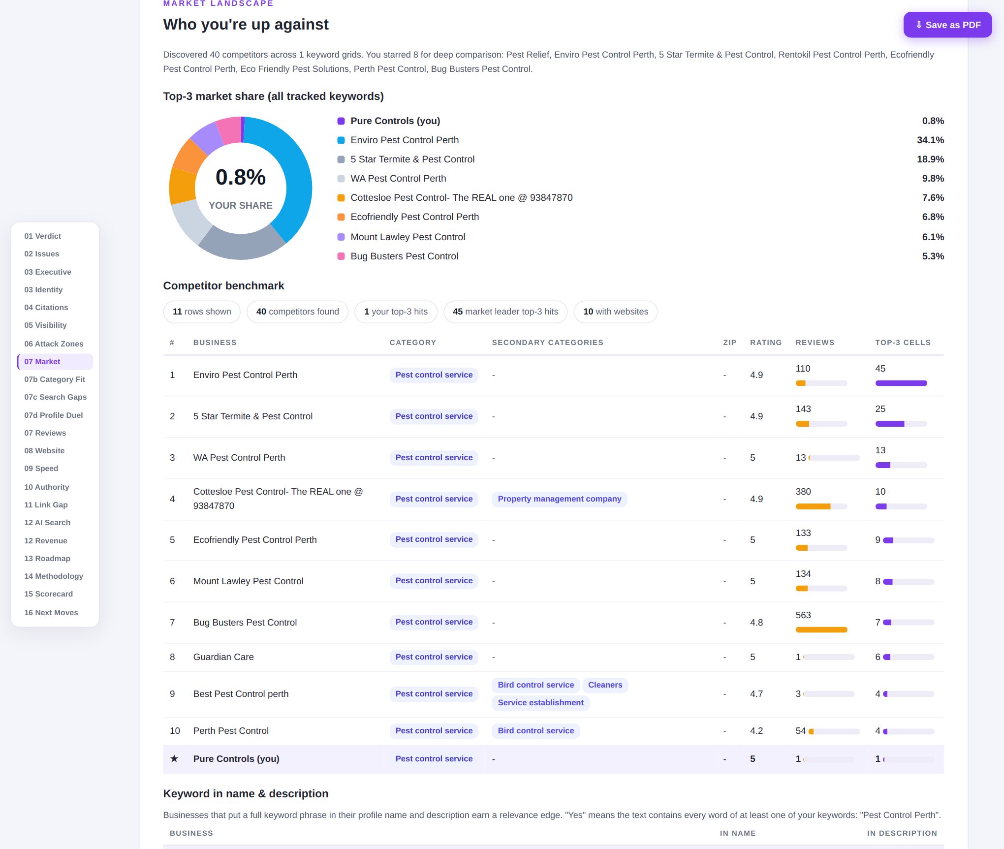Open 10 Authority nav item

pos(46,487)
